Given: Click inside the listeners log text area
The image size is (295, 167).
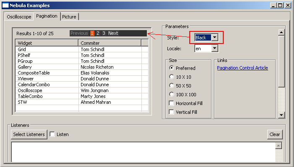Looking at the screenshot, I should [x=143, y=152].
